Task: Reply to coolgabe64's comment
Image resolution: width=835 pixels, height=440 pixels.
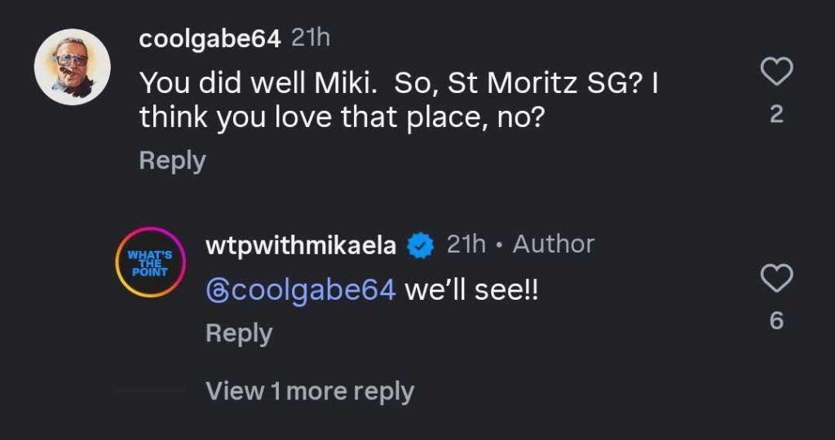Action: pos(172,161)
